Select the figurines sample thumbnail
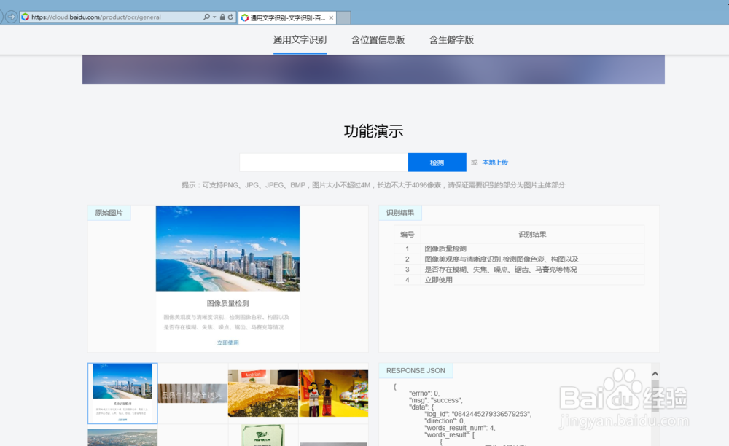This screenshot has width=729, height=446. [333, 392]
